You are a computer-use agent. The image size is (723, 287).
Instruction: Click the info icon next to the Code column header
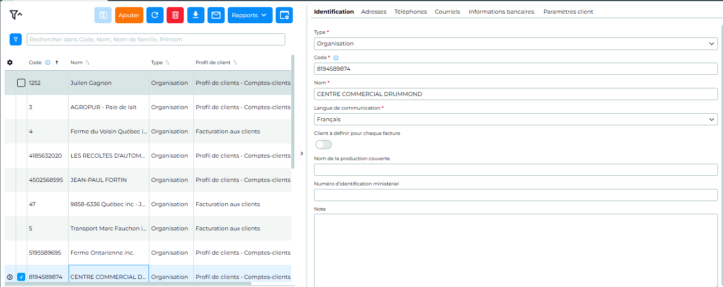pyautogui.click(x=48, y=63)
